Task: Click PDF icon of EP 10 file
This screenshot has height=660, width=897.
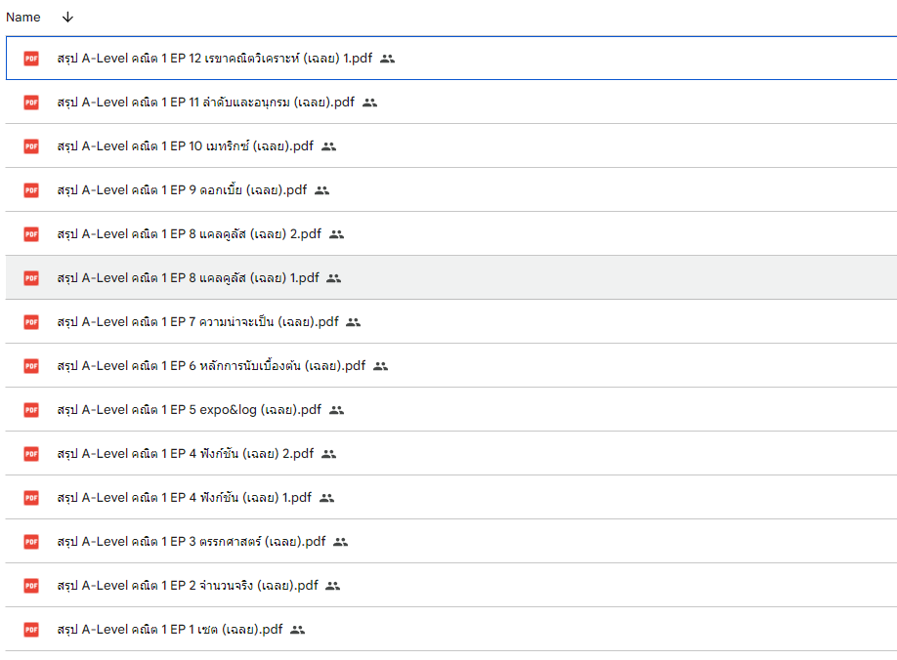Action: 31,146
